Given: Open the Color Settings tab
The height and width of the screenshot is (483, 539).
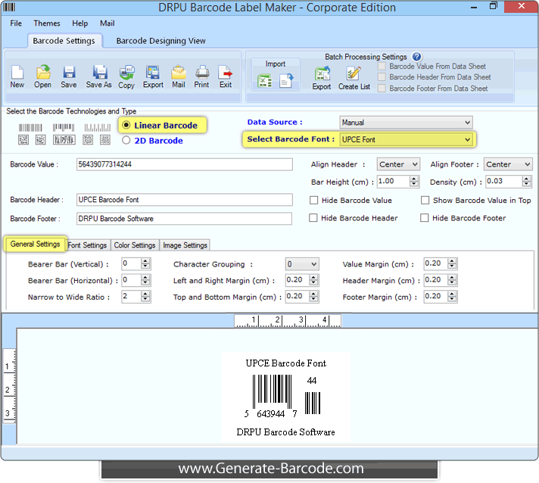Looking at the screenshot, I should tap(135, 245).
